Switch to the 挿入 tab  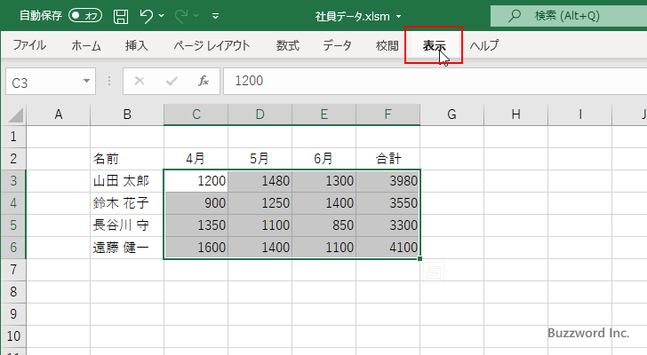[136, 45]
